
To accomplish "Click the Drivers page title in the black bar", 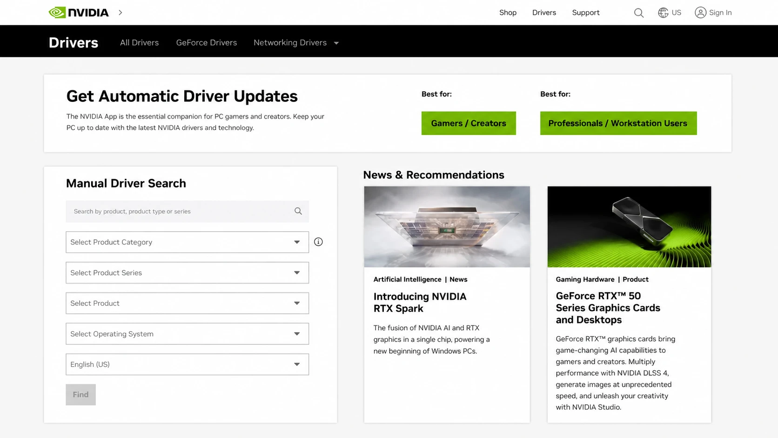I will [x=74, y=43].
